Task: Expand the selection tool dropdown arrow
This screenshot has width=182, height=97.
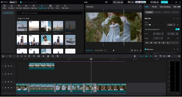Action: click(6, 56)
